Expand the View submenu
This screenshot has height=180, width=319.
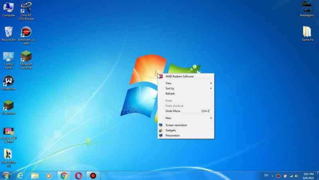[x=186, y=83]
